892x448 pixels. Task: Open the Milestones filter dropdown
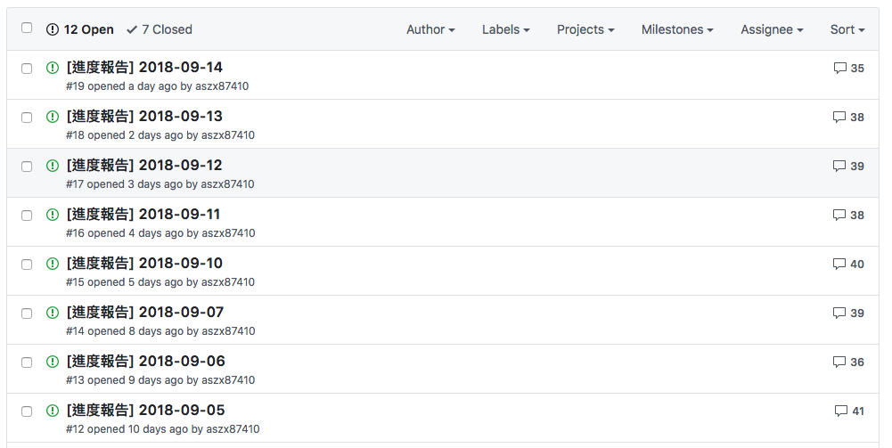pos(677,29)
